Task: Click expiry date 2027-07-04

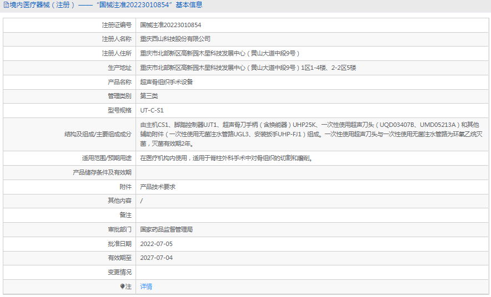Action: (156, 258)
